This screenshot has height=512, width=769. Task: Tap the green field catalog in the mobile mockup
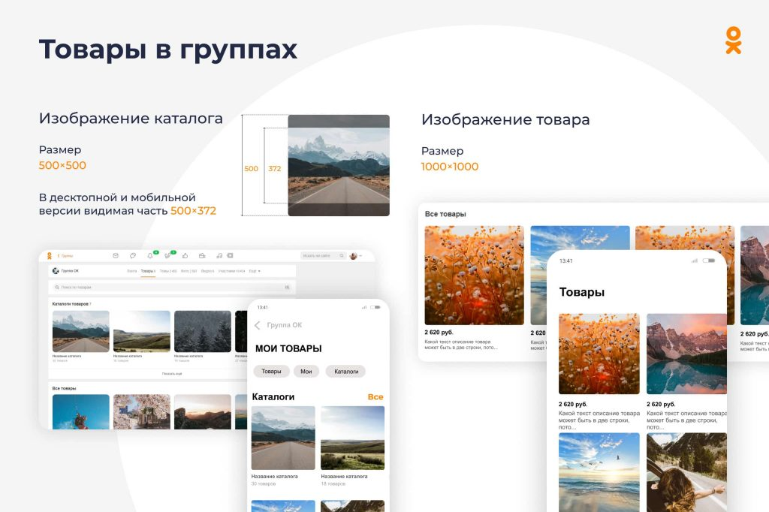pyautogui.click(x=353, y=438)
